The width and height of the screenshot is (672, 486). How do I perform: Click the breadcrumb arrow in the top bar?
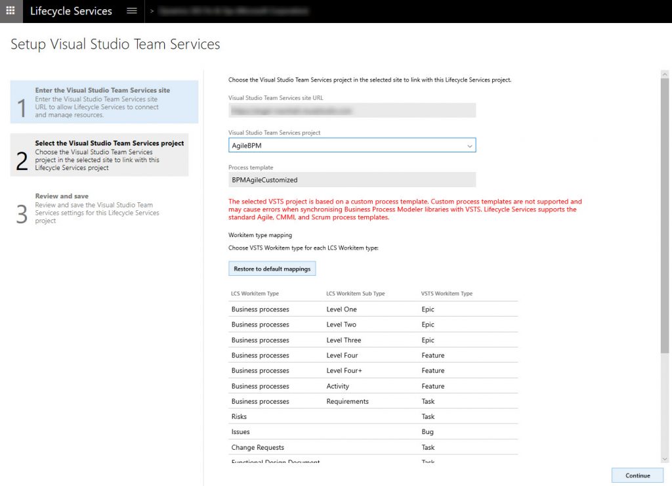click(151, 11)
